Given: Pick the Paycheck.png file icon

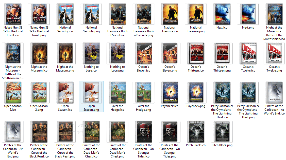Looking at the screenshot, I should [x=196, y=93].
